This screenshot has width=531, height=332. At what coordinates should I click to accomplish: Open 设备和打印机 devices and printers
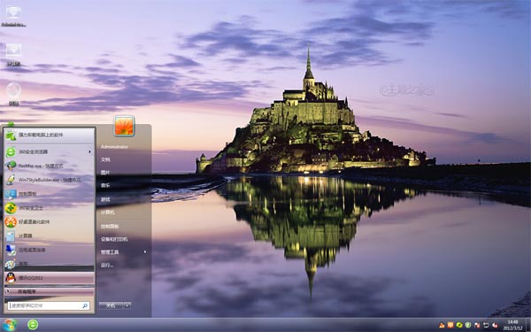point(114,239)
